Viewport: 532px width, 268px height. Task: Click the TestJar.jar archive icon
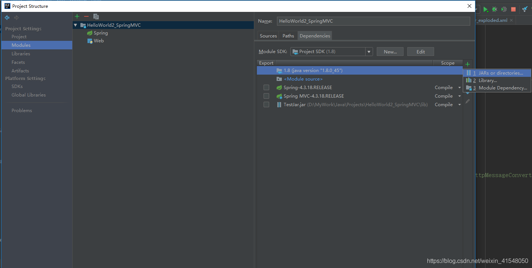pos(279,105)
